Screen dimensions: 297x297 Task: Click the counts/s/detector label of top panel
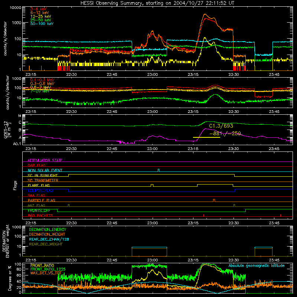[5, 39]
